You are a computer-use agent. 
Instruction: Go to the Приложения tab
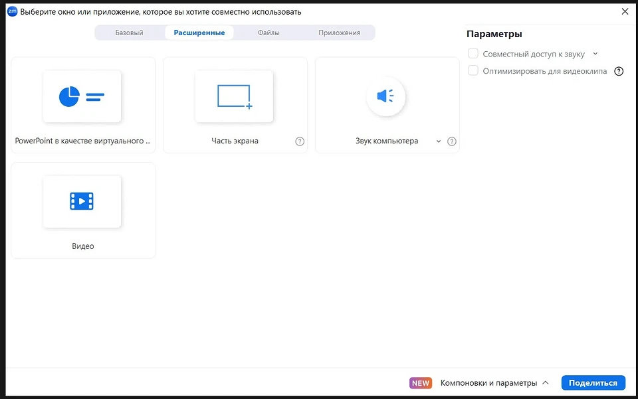[339, 33]
